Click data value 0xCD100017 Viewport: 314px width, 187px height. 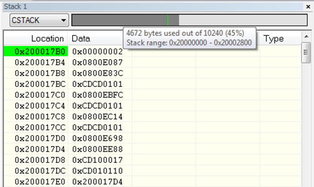click(x=97, y=160)
